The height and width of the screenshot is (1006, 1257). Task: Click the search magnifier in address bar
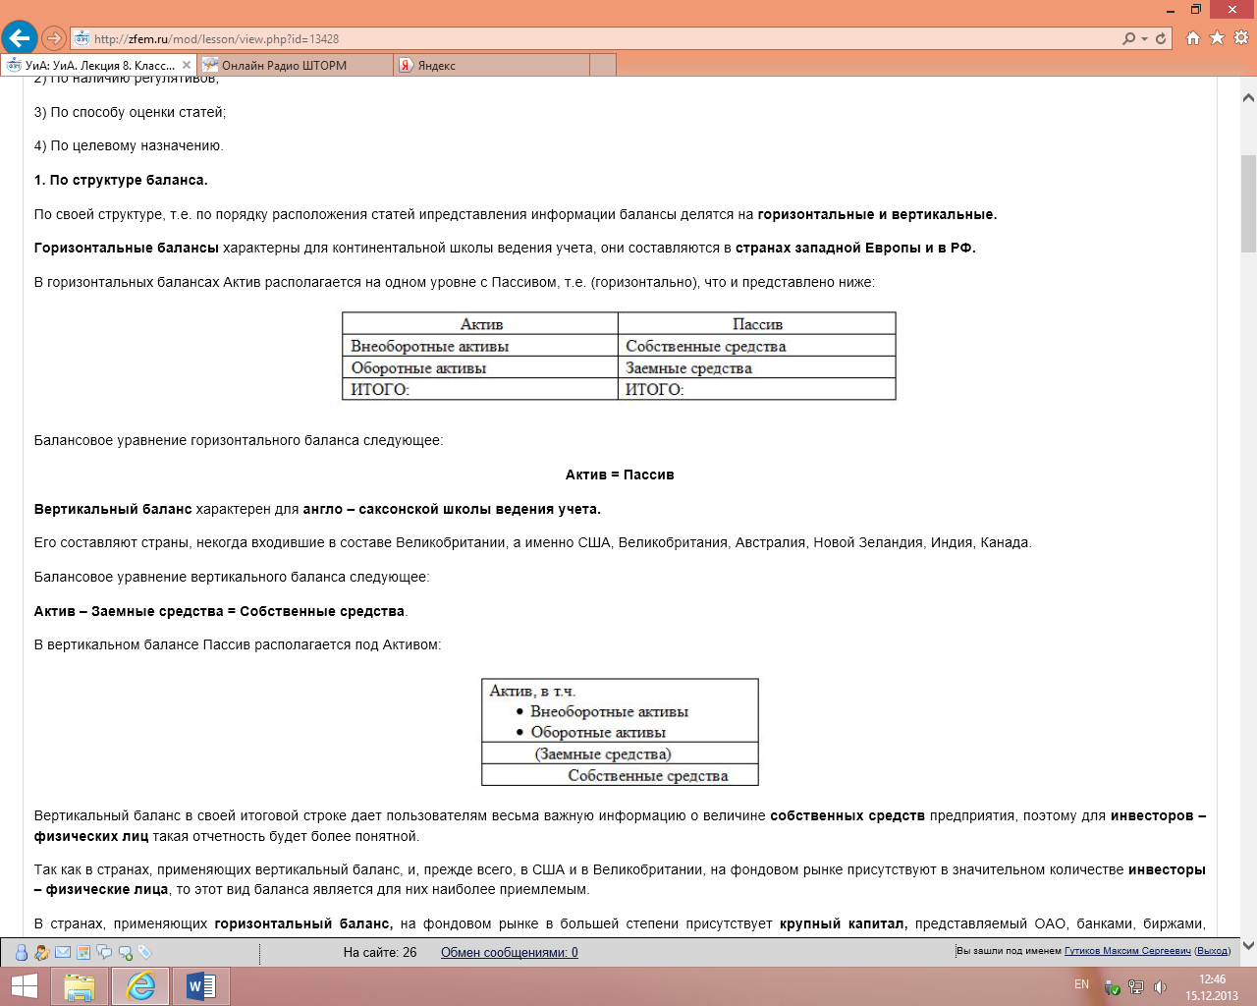tap(1129, 38)
